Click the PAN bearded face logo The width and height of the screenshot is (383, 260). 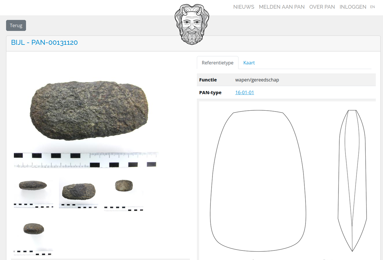192,24
